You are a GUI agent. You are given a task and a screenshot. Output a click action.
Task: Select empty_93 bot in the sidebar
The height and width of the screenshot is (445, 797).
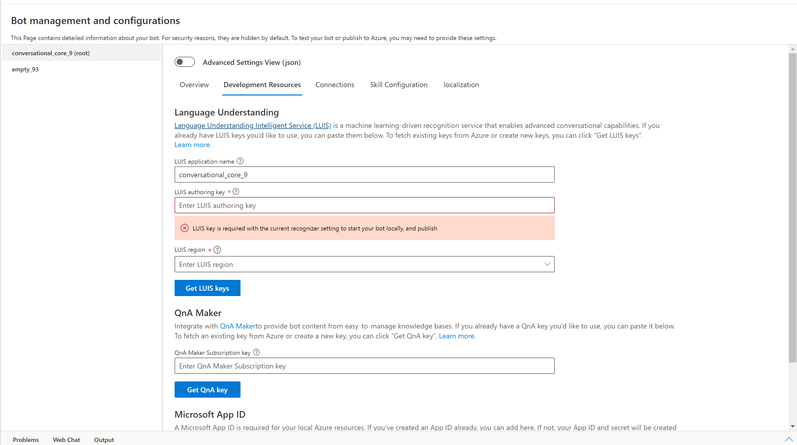point(25,69)
